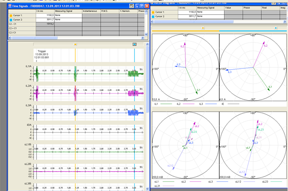The width and height of the screenshot is (288, 191).
Task: Click the scroll-up arrow of the waveform pane
Action: click(x=147, y=44)
